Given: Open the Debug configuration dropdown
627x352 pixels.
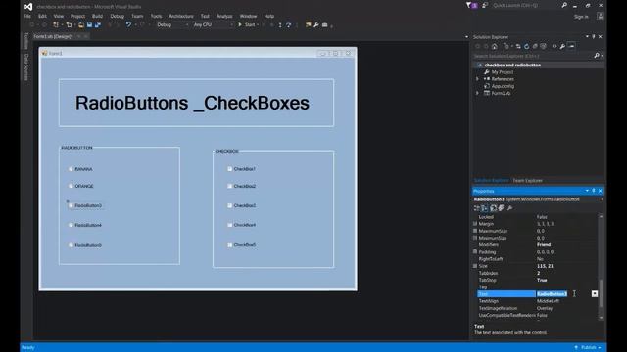Looking at the screenshot, I should (x=172, y=24).
